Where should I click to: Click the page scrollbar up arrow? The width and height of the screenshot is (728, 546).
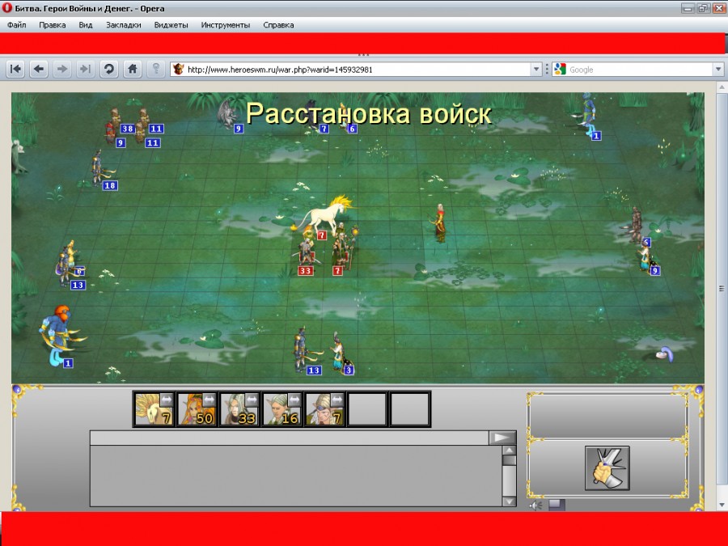(x=722, y=87)
